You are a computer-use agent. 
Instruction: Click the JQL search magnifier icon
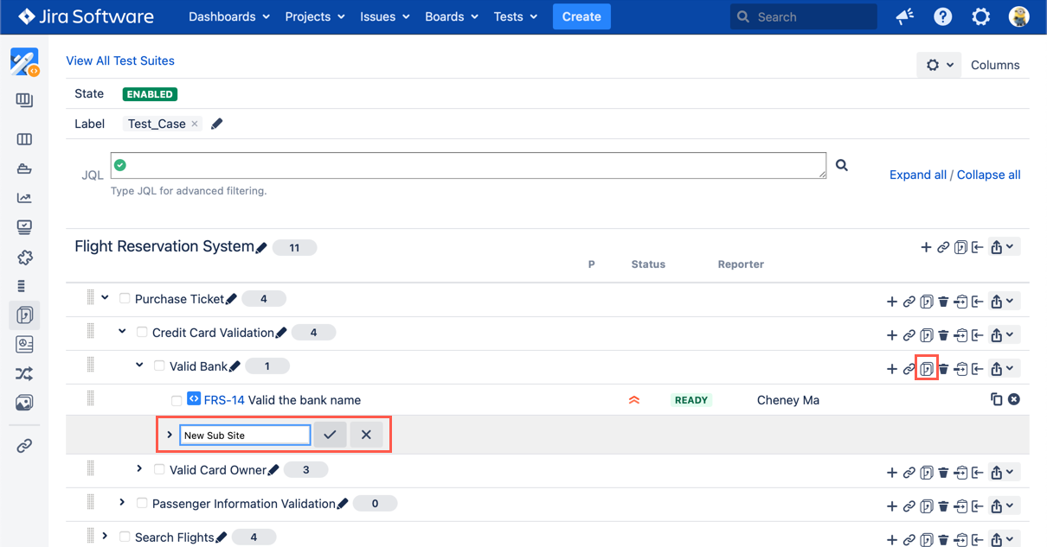pos(841,165)
